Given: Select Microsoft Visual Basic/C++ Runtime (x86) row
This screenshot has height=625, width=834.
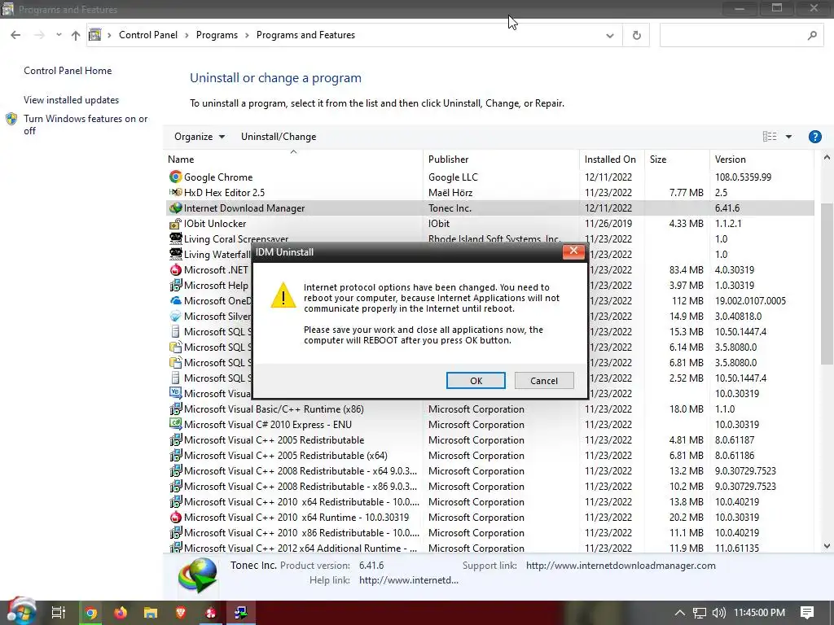Looking at the screenshot, I should click(489, 409).
